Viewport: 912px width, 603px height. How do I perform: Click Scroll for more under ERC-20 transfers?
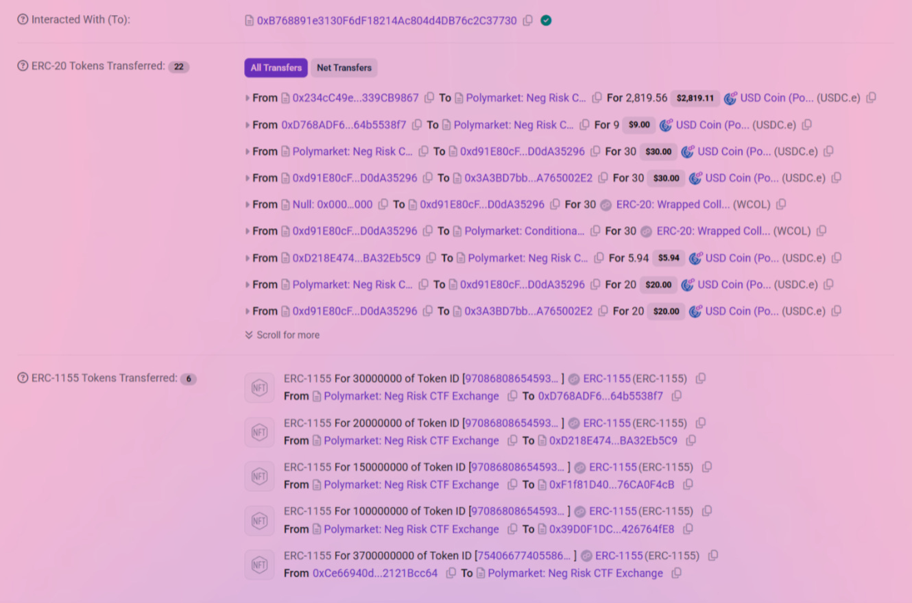(282, 335)
